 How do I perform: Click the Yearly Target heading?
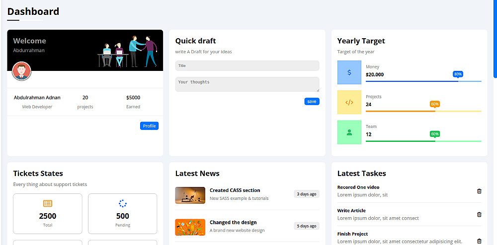[361, 41]
